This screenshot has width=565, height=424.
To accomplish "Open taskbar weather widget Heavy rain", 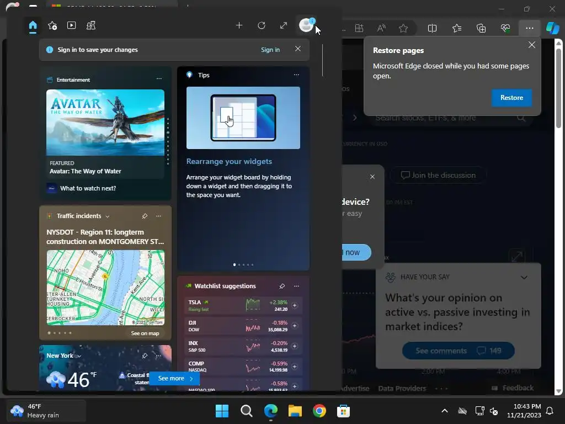I will 46,411.
